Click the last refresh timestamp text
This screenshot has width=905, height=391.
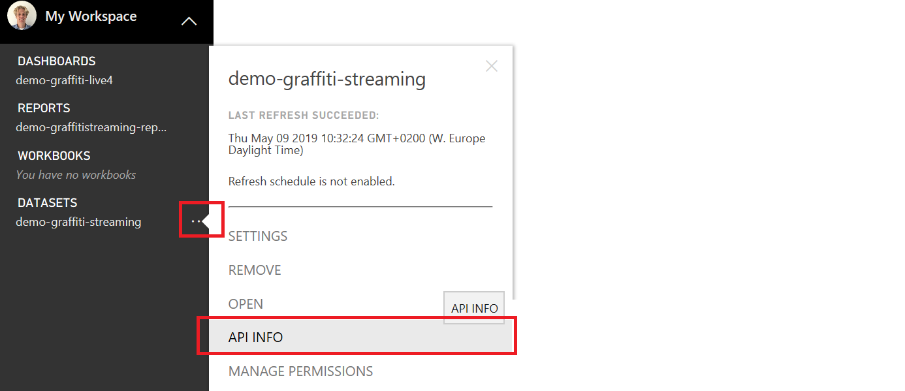pos(357,144)
